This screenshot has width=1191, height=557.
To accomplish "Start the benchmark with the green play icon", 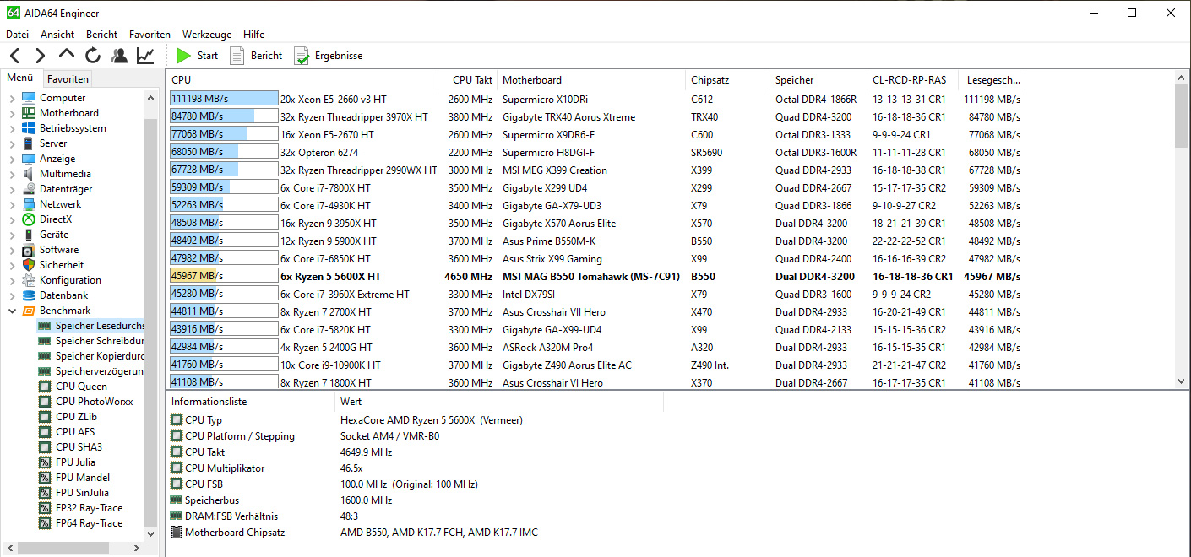I will [184, 56].
